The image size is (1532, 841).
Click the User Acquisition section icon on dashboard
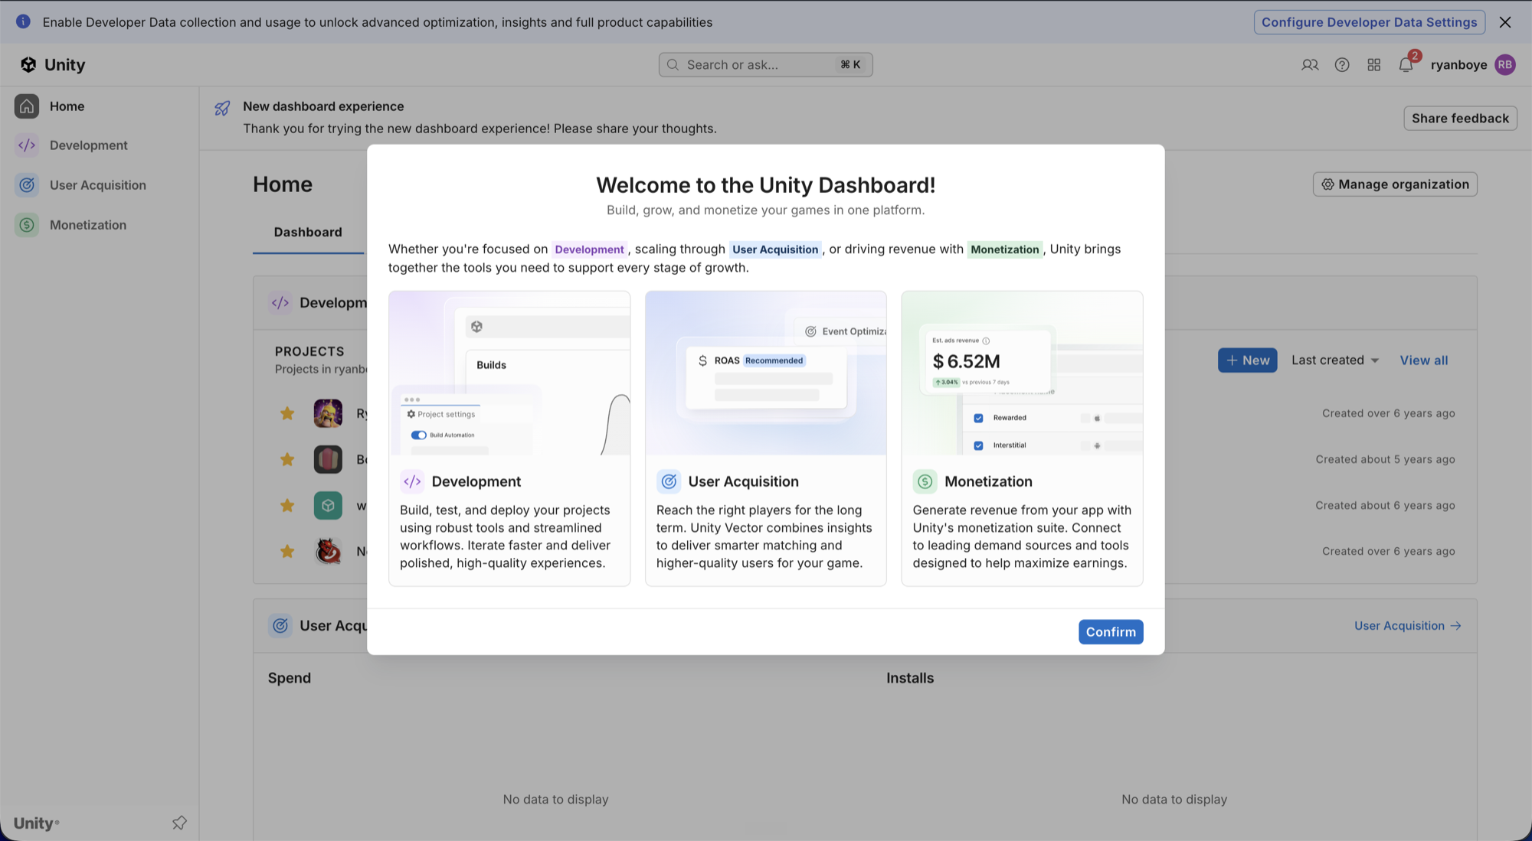pos(280,626)
